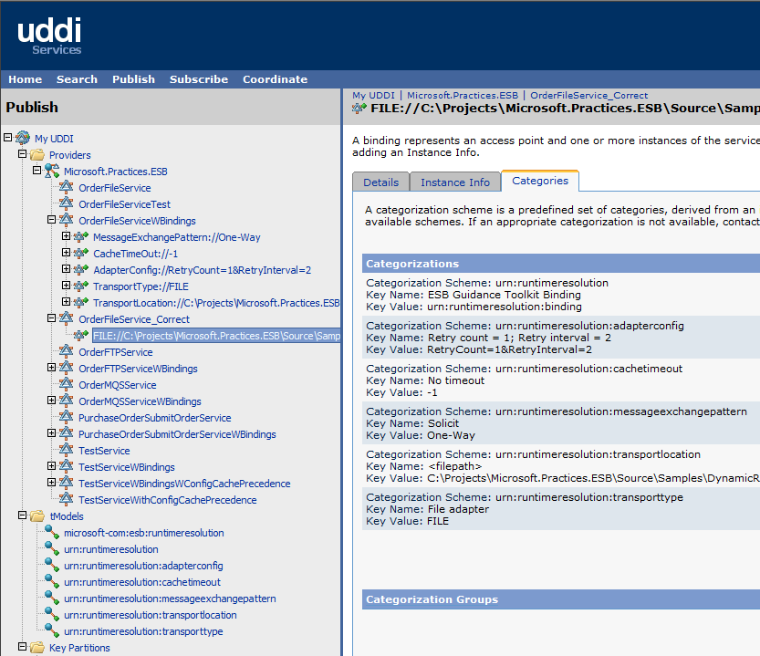Viewport: 760px width, 656px height.
Task: Follow the OrderFileService_Correct breadcrumb link
Action: (x=588, y=96)
